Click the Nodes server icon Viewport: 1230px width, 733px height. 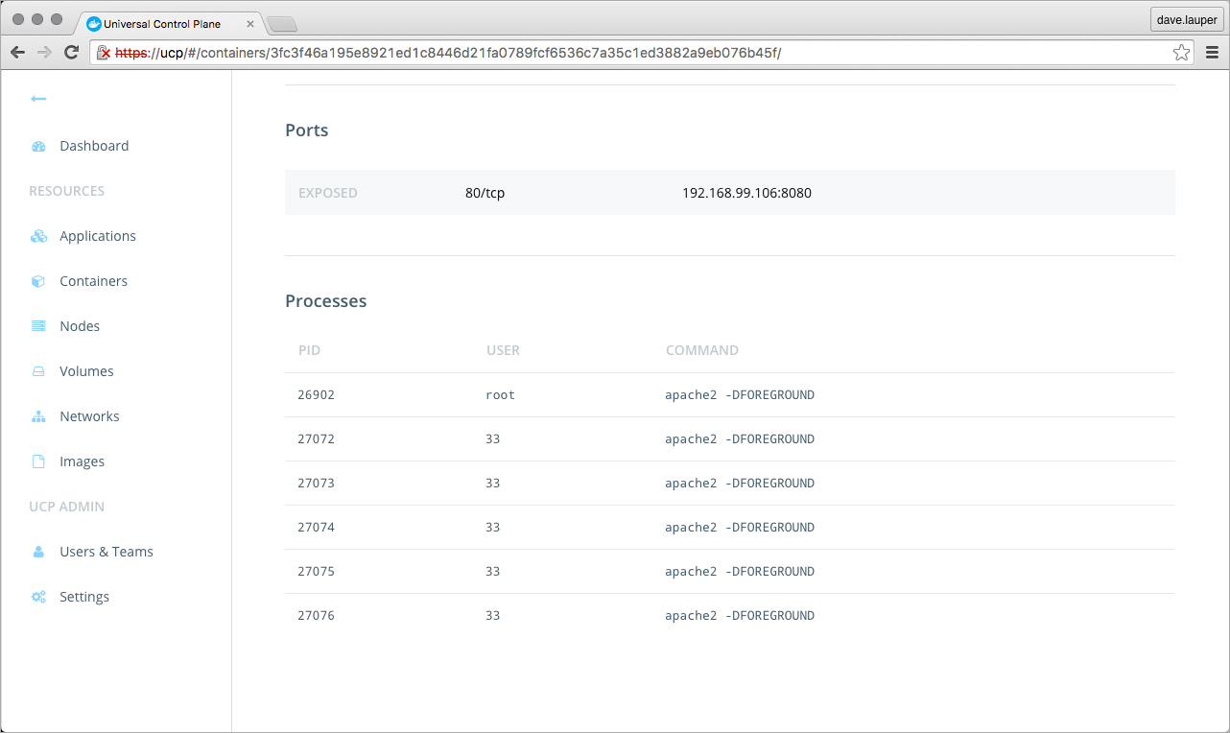38,326
